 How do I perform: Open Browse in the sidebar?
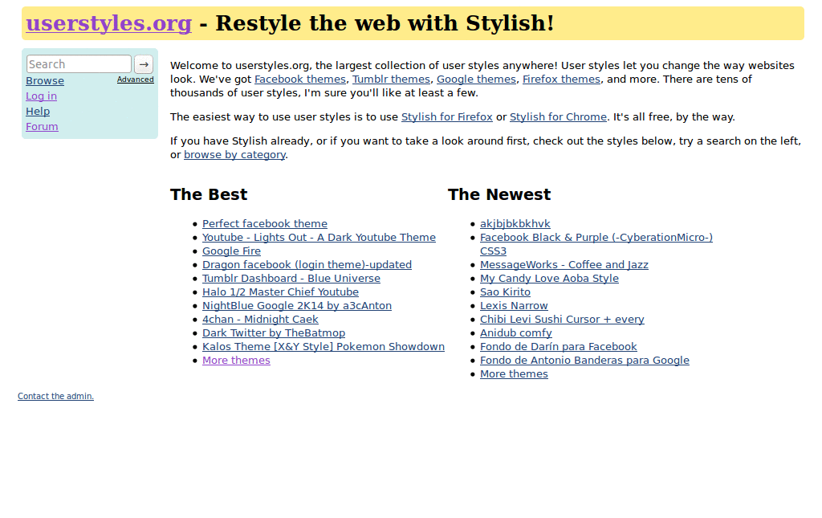(45, 81)
